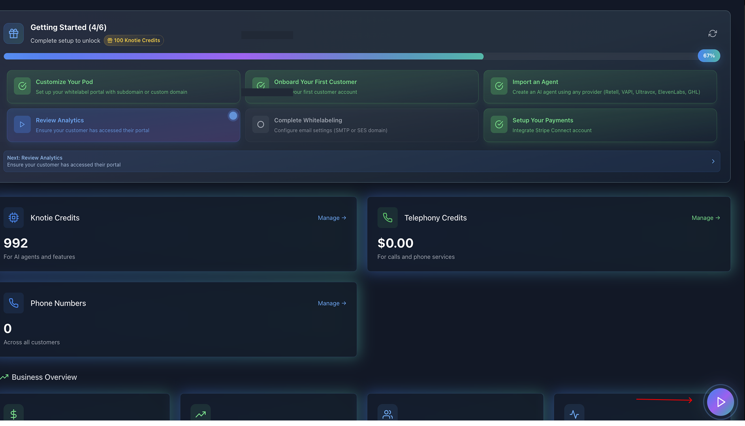Click the Review Analytics play icon
Screen dimensions: 745x426
coord(22,124)
